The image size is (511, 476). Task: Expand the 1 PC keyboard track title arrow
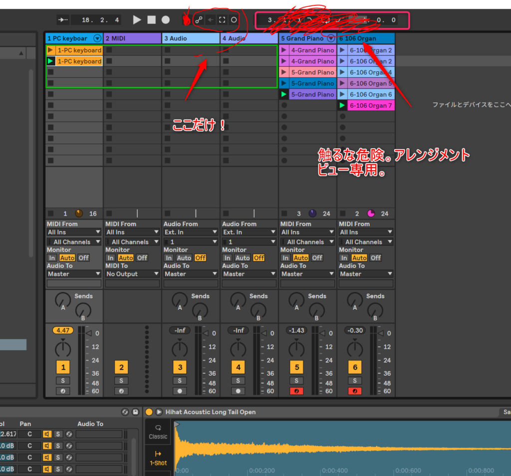click(97, 38)
